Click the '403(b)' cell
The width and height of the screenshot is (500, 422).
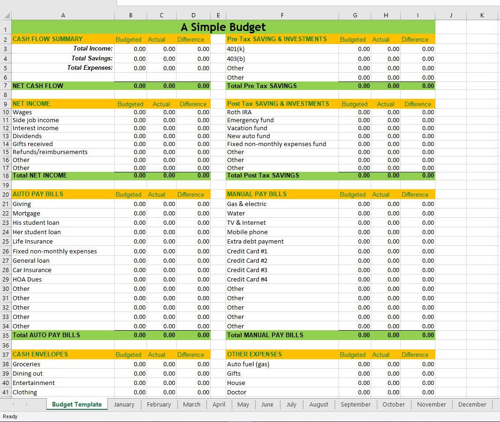point(282,59)
